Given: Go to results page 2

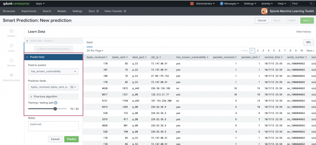Looking at the screenshot, I should pos(258,51).
